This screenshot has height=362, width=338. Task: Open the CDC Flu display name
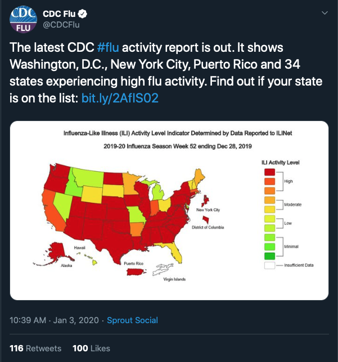coord(60,14)
